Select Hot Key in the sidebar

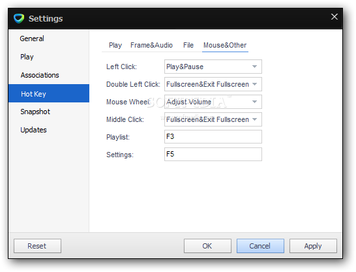point(49,93)
